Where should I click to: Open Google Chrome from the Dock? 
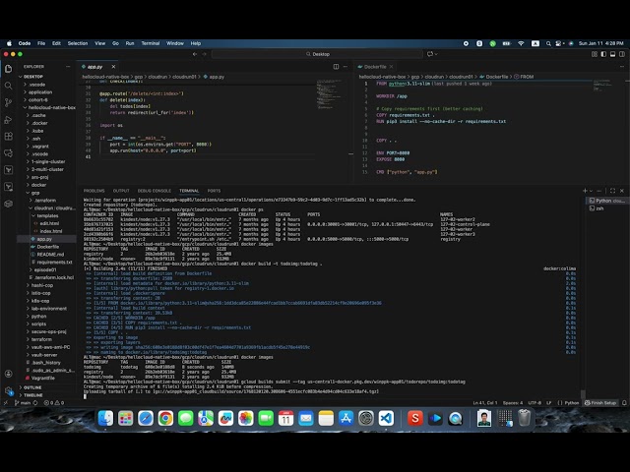[165, 418]
